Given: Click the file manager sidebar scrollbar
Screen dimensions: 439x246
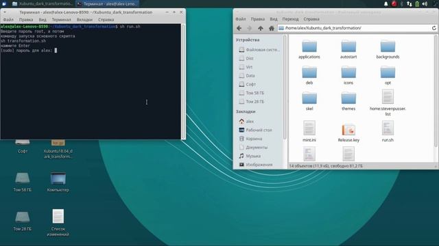Looking at the screenshot, I should 285,87.
